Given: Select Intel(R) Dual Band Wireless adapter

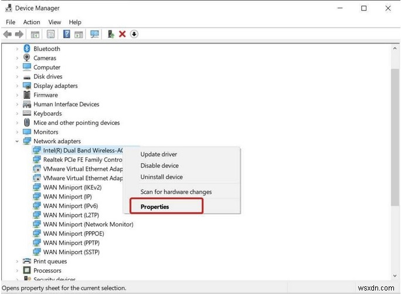Looking at the screenshot, I should point(83,150).
